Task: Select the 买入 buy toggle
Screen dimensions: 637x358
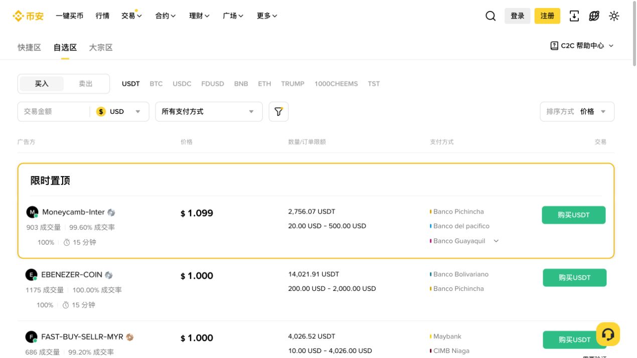Action: (x=42, y=84)
